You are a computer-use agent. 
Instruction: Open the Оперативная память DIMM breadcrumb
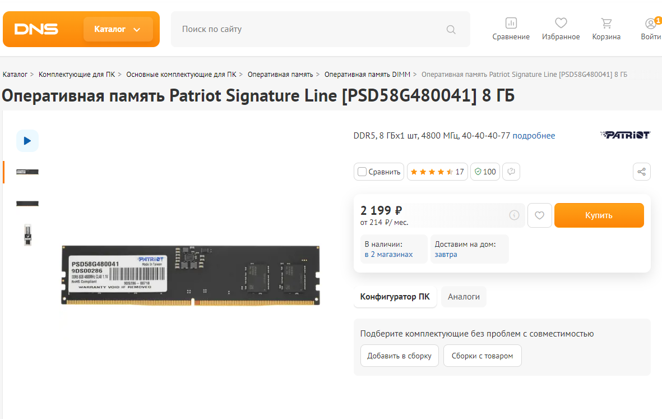coord(367,75)
